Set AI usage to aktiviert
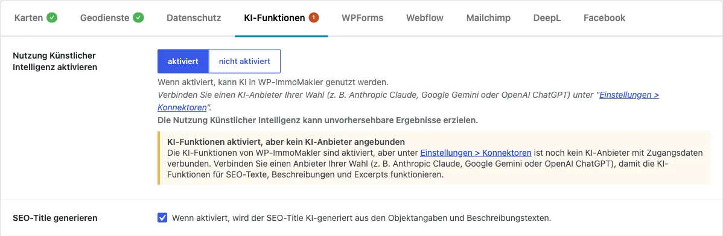The width and height of the screenshot is (723, 236). coord(183,62)
